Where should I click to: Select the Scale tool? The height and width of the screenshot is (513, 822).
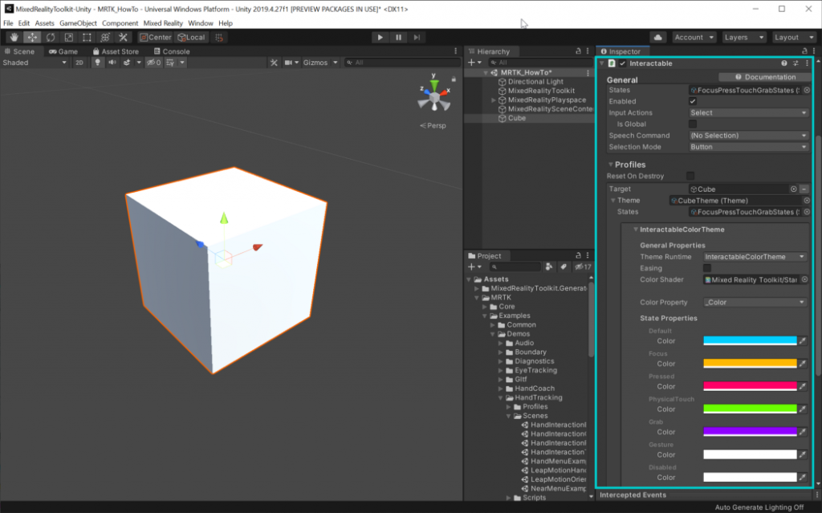[x=68, y=37]
